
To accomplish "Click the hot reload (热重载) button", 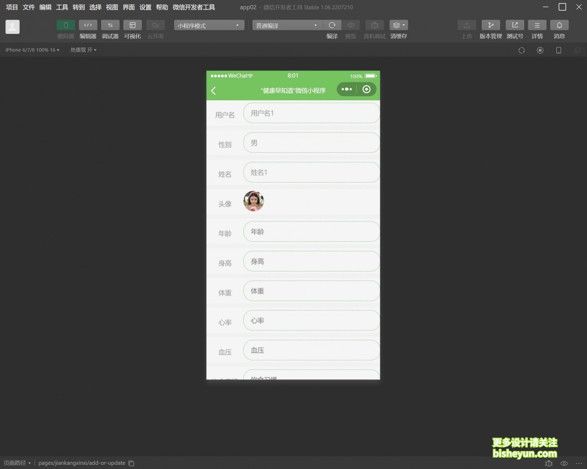I will pyautogui.click(x=83, y=50).
